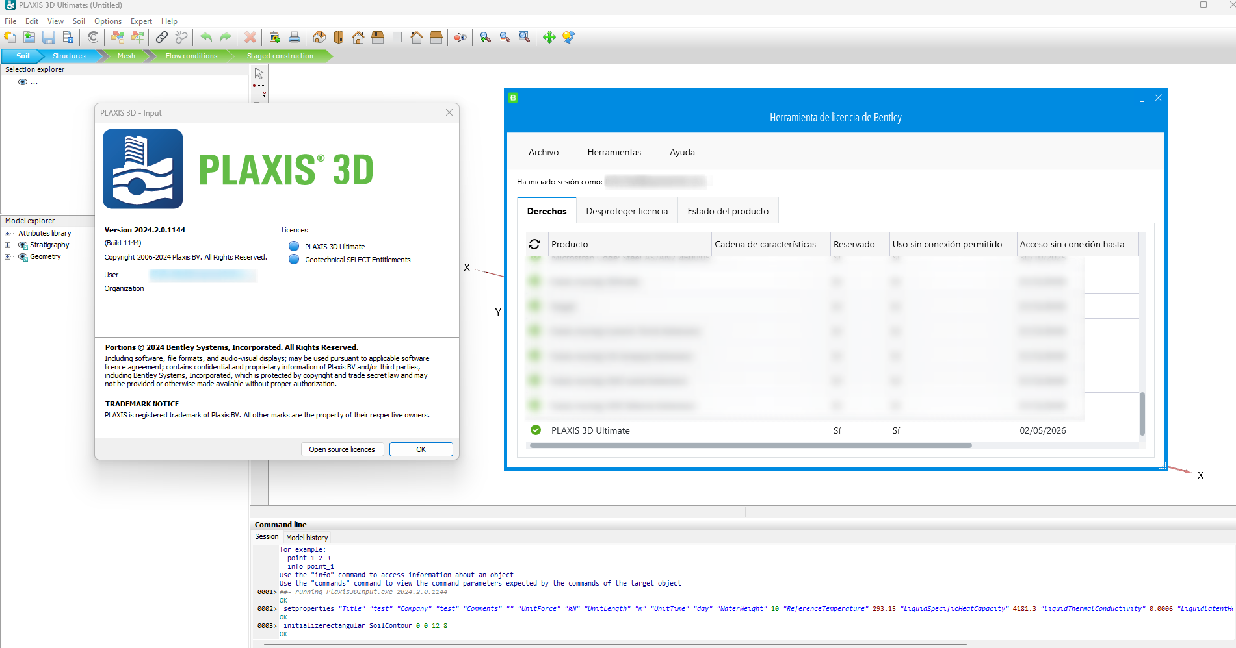Viewport: 1236px width, 648px height.
Task: Open Ayuda menu in Bentley licence tool
Action: tap(682, 152)
